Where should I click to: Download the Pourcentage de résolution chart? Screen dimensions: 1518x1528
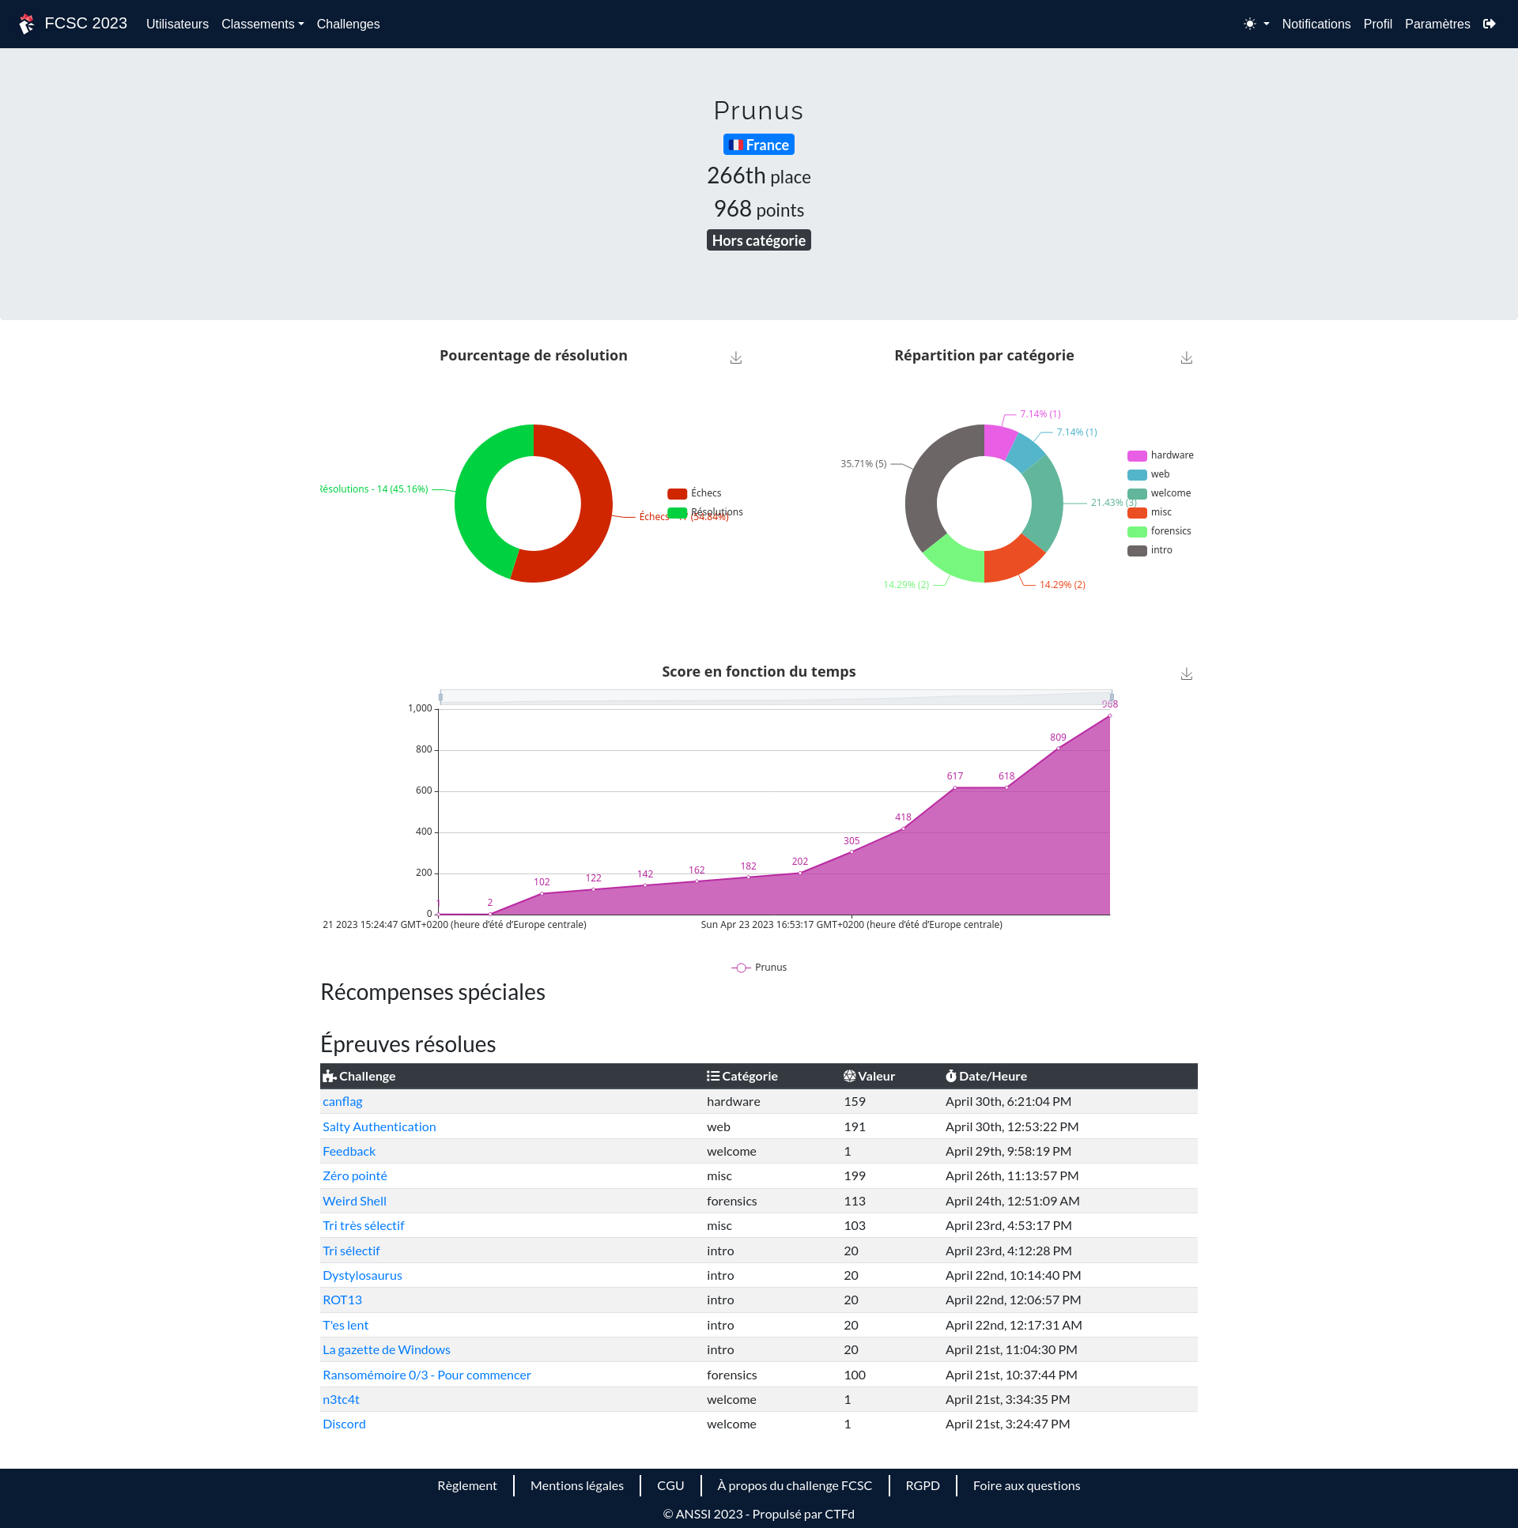click(735, 357)
